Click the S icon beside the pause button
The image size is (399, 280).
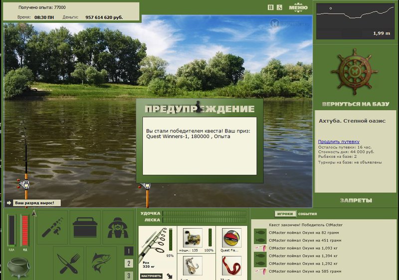click(279, 7)
